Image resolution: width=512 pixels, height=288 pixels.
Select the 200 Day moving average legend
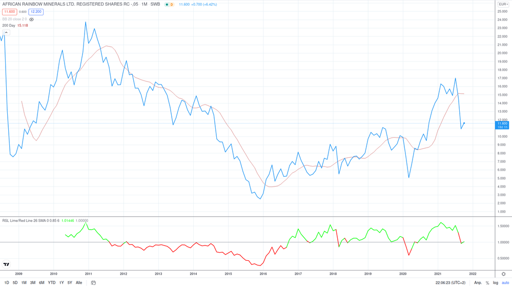pos(9,26)
